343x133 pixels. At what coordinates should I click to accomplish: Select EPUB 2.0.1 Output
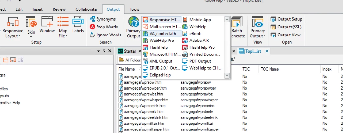[162, 68]
